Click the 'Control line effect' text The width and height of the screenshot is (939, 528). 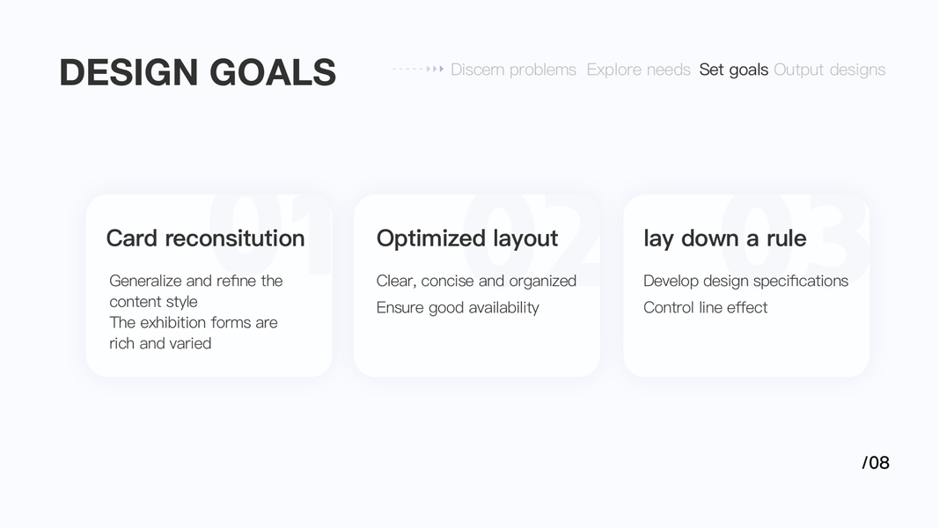pyautogui.click(x=705, y=307)
